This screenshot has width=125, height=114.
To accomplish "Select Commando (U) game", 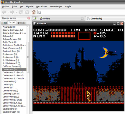I will (14, 82).
